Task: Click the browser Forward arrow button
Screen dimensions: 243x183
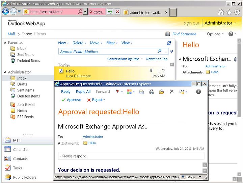Action: [13, 11]
